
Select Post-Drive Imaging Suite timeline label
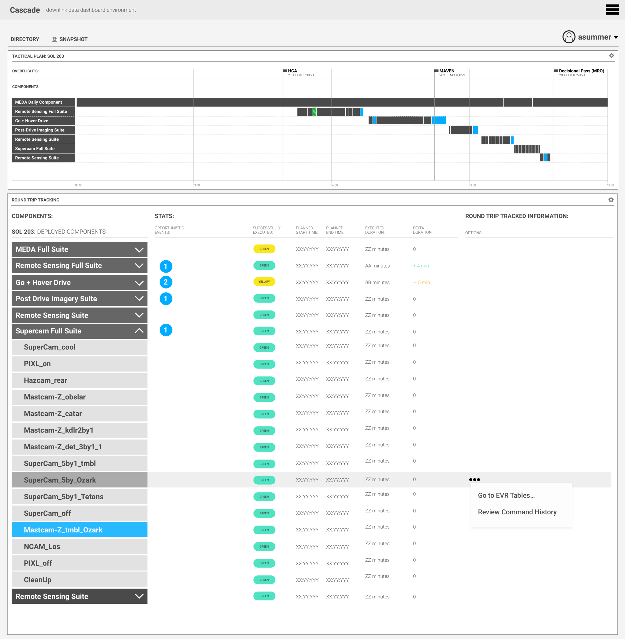point(44,130)
